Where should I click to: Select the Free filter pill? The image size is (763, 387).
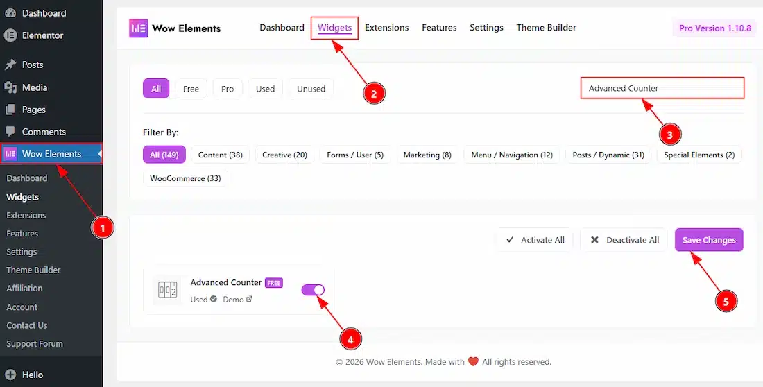(x=191, y=89)
